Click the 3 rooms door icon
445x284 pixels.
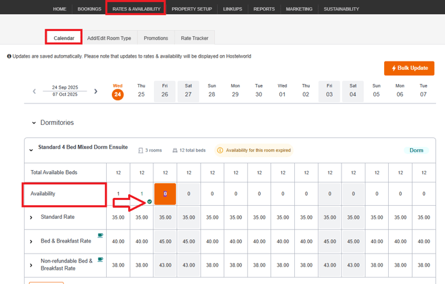pyautogui.click(x=140, y=150)
